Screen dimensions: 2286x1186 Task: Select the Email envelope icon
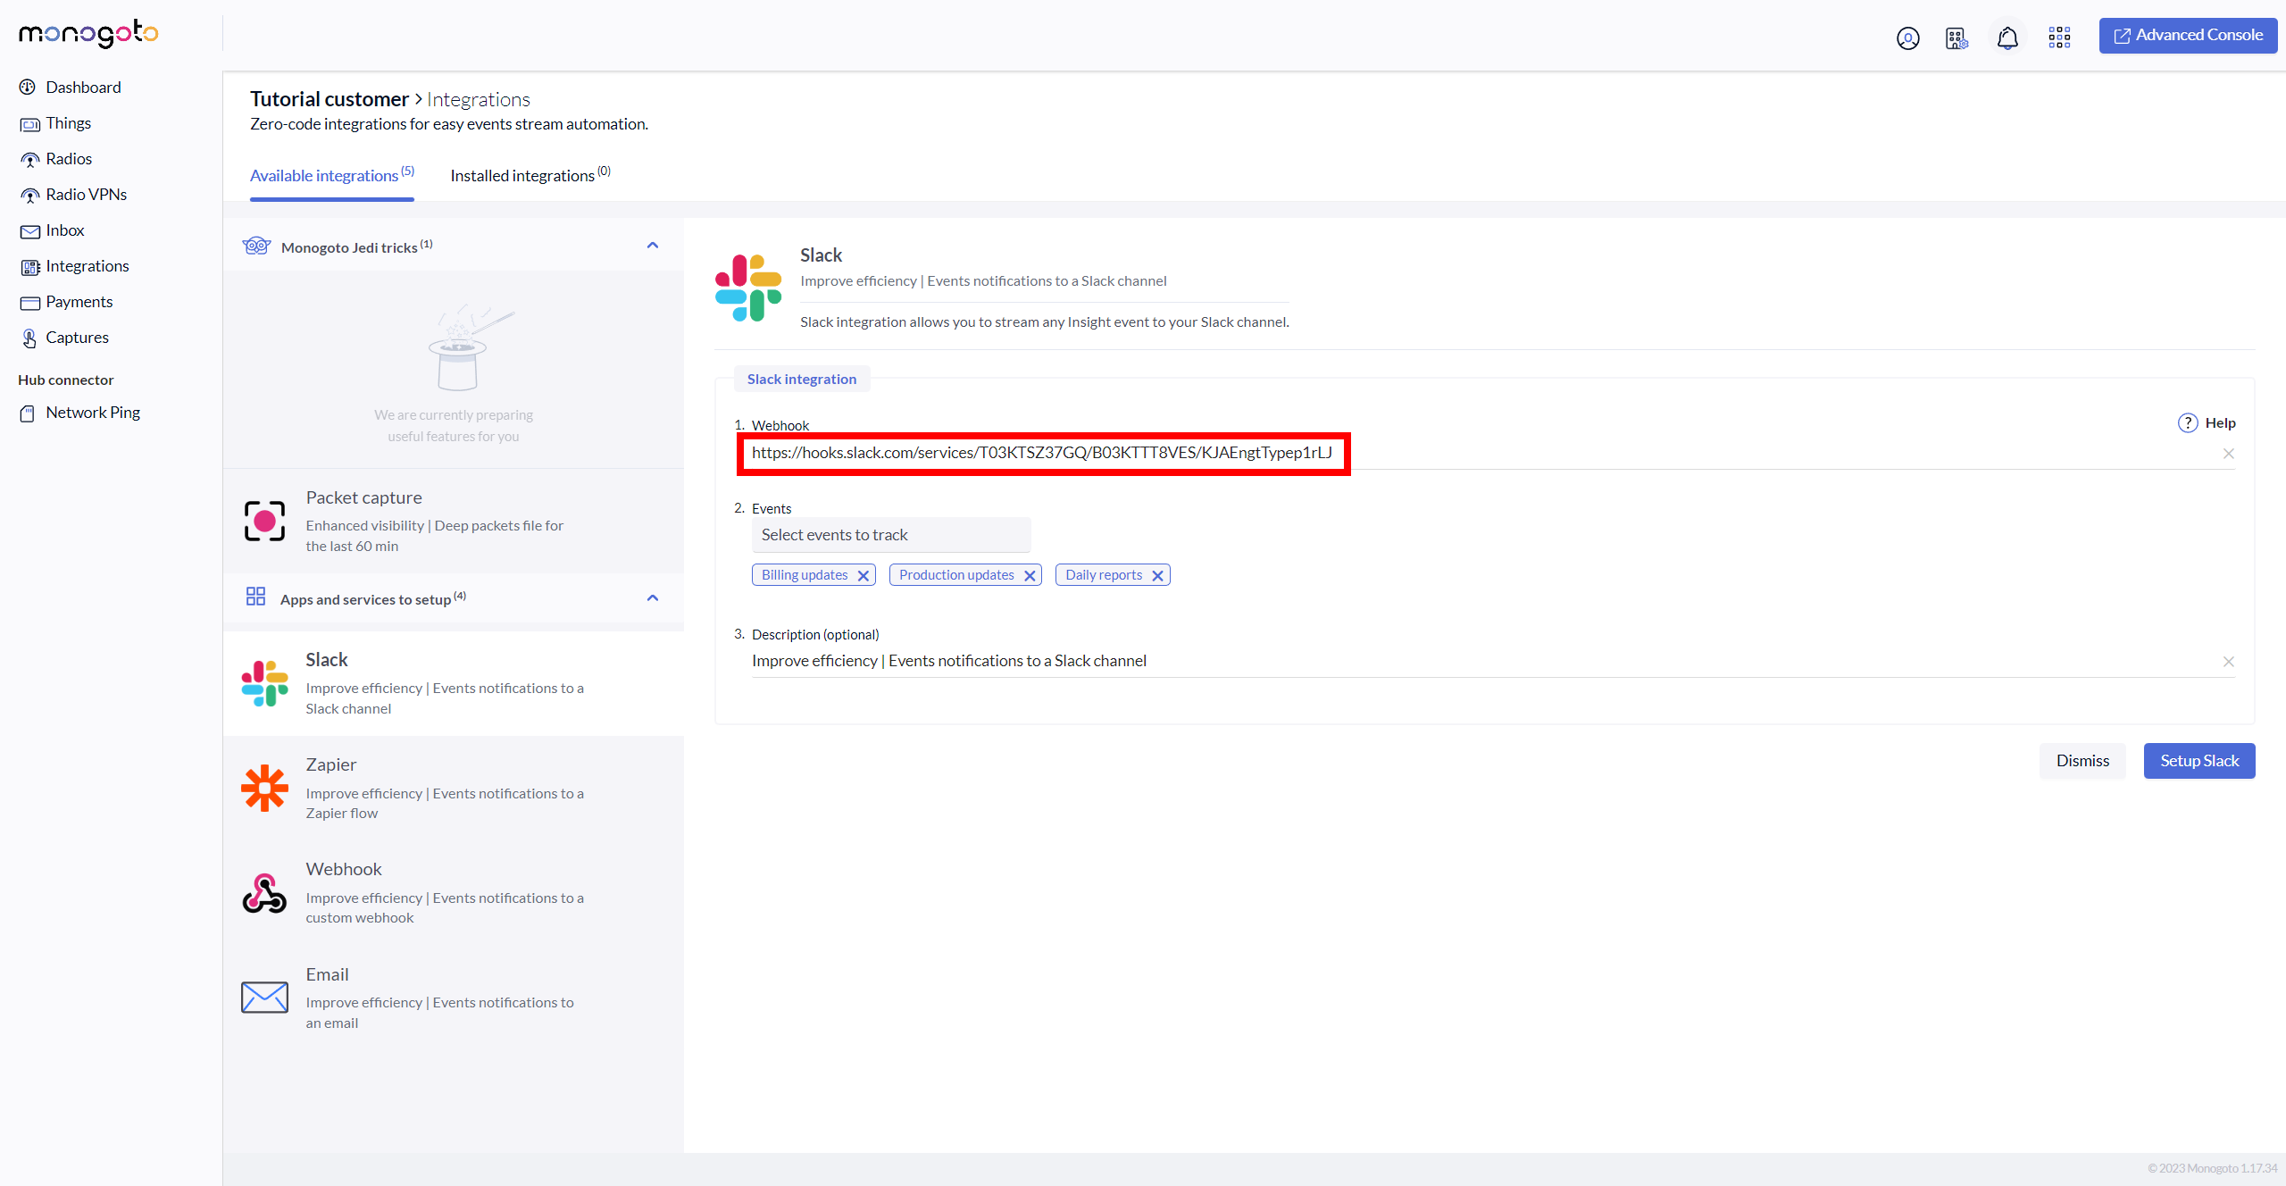click(x=264, y=998)
